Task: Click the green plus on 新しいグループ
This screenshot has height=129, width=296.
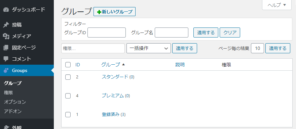Action: pos(99,12)
